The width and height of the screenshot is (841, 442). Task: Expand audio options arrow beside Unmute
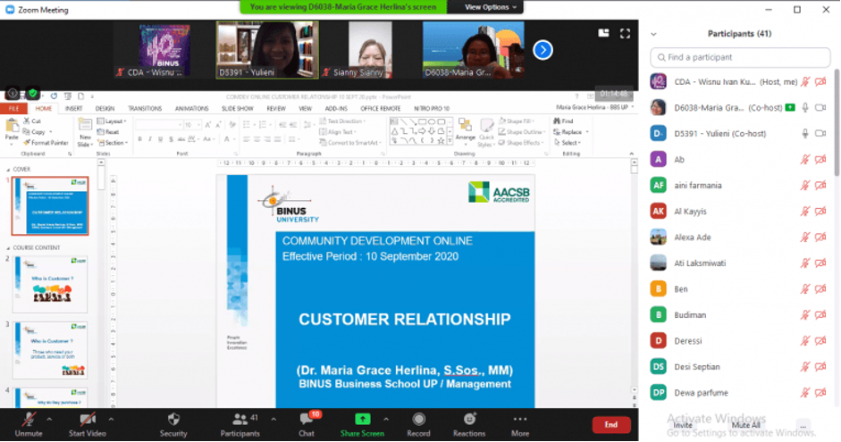click(x=49, y=419)
